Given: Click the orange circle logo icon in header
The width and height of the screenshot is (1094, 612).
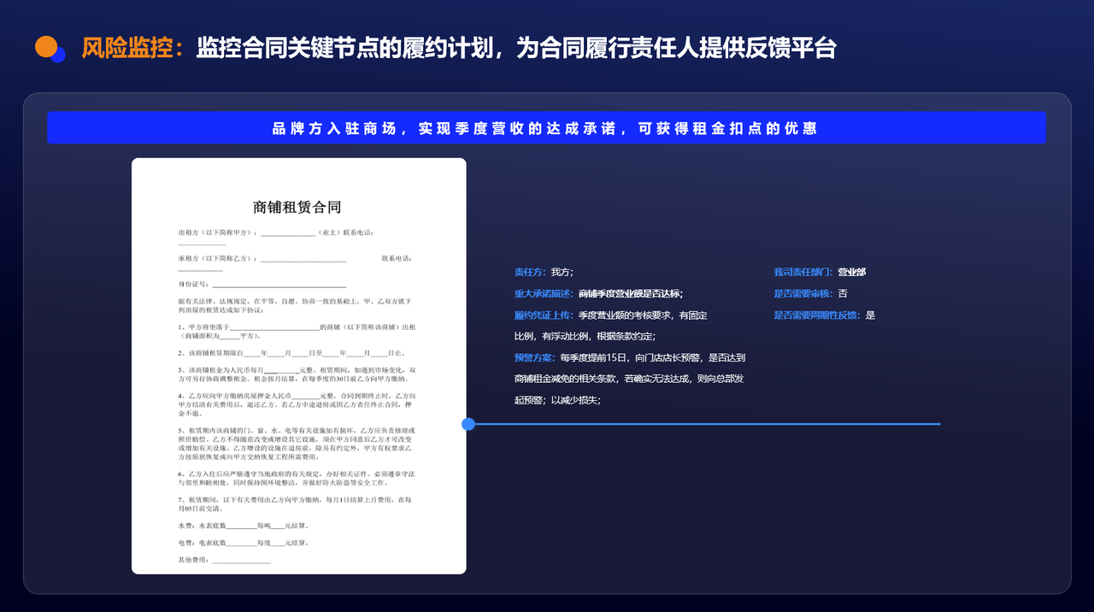Looking at the screenshot, I should point(46,46).
